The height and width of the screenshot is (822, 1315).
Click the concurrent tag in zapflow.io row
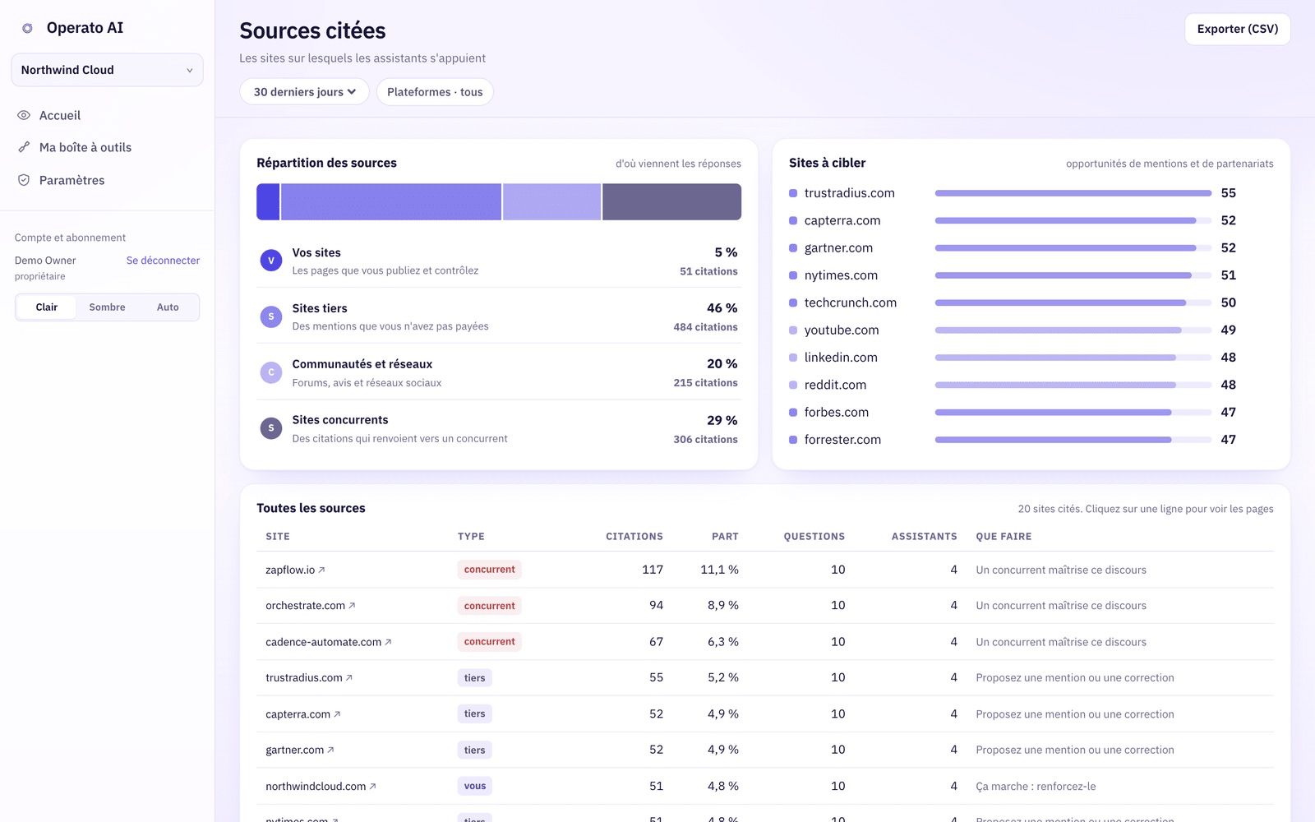tap(490, 570)
